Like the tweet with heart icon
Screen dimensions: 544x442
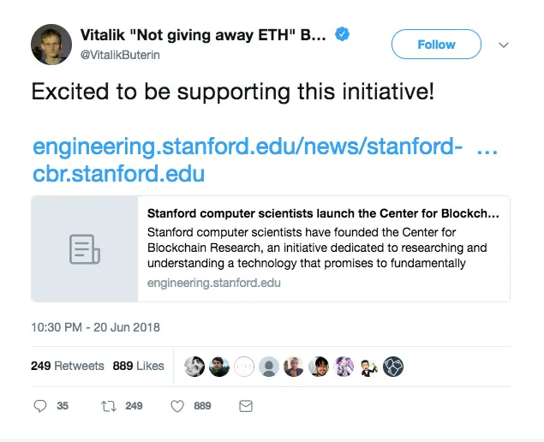click(x=177, y=405)
